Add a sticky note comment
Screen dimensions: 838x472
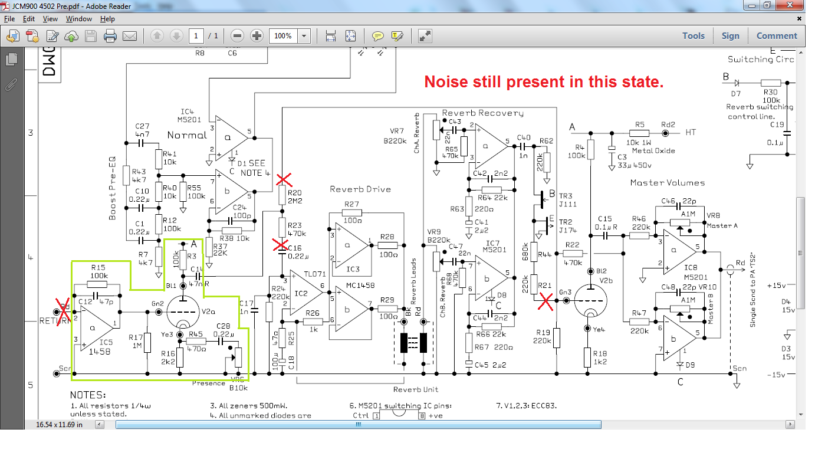[x=378, y=36]
